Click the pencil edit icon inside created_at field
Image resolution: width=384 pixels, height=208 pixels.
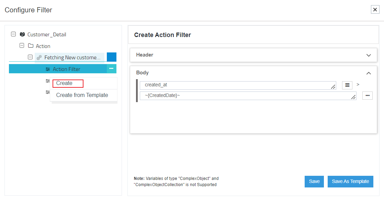[333, 87]
